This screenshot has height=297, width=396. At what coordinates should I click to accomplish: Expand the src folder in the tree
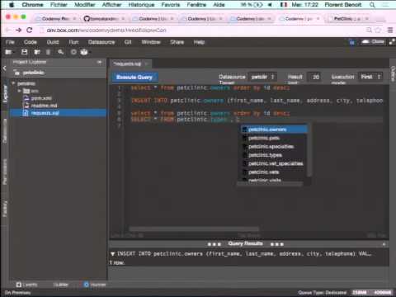19,91
